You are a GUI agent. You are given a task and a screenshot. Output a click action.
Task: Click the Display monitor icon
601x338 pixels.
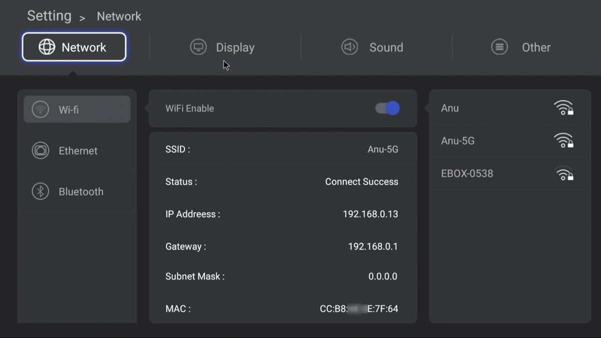pos(198,47)
